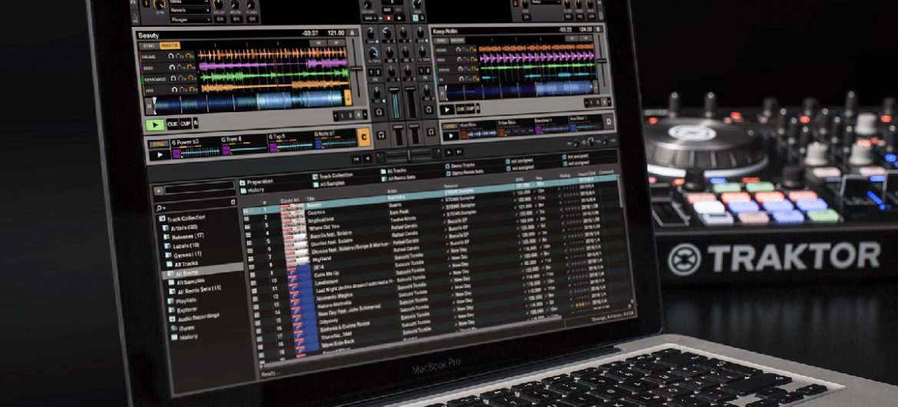The image size is (898, 407).
Task: Click the Deck A stripe overview waveform
Action: 249,101
